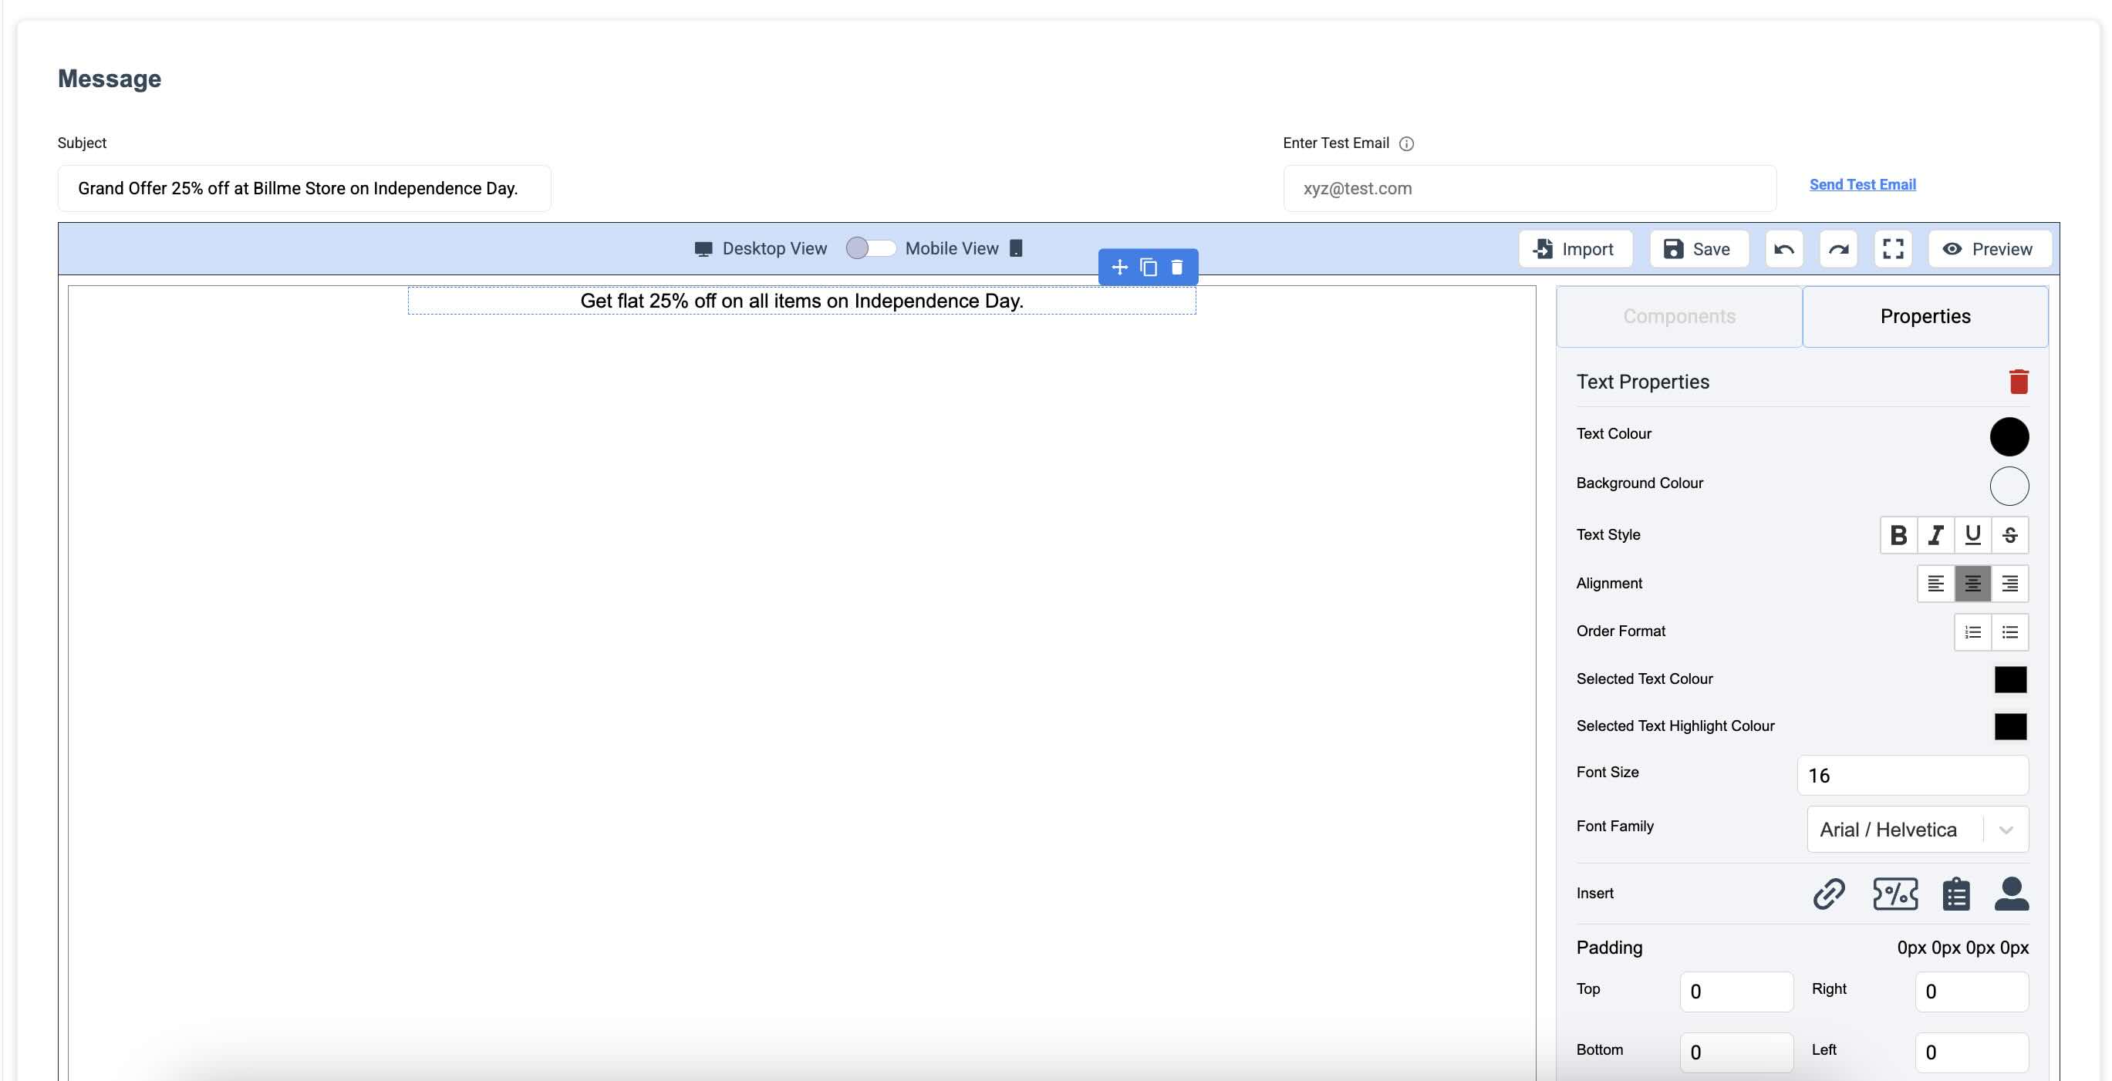Insert a hyperlink into text
This screenshot has height=1081, width=2112.
[1828, 894]
